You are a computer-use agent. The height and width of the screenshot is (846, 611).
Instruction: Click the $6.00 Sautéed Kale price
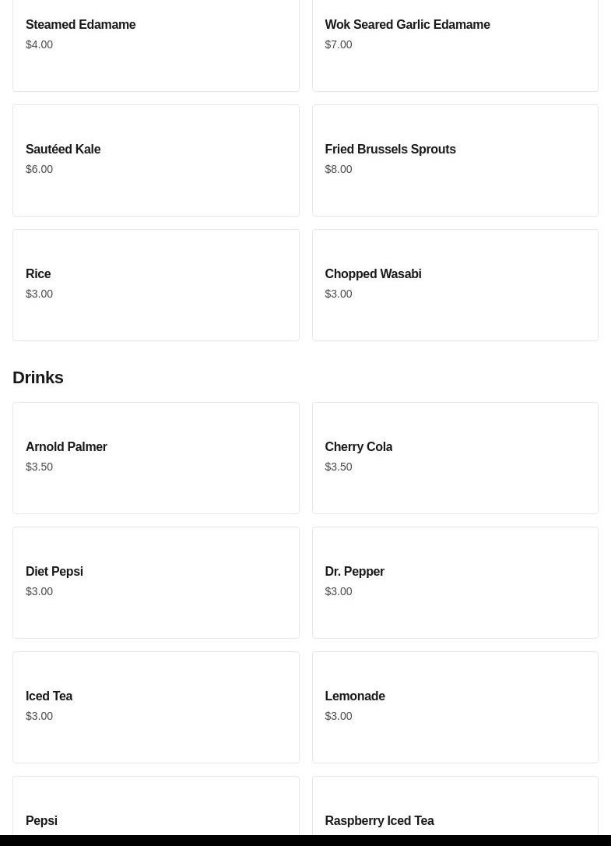tap(39, 170)
